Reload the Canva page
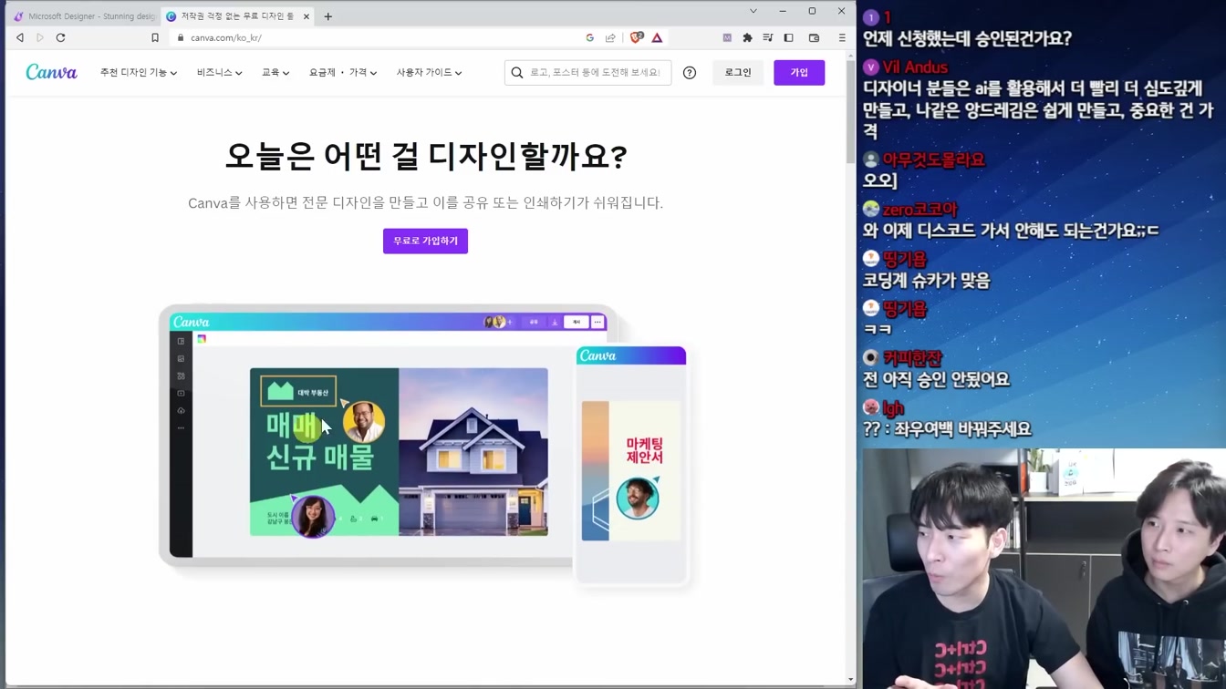 [x=61, y=37]
